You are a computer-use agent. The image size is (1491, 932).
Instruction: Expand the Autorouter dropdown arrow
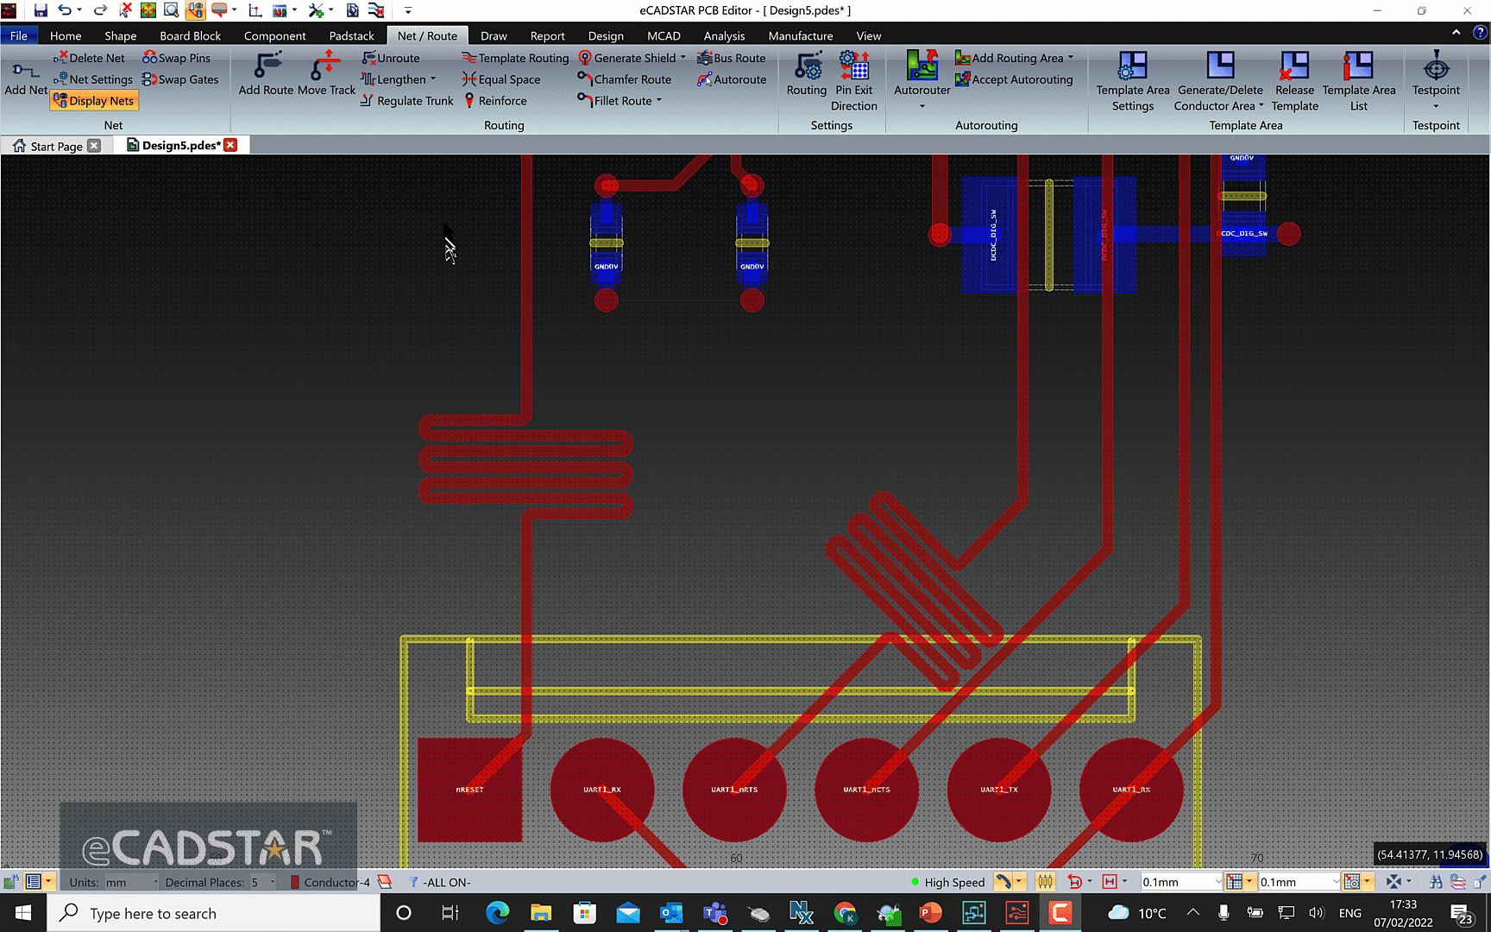point(922,107)
